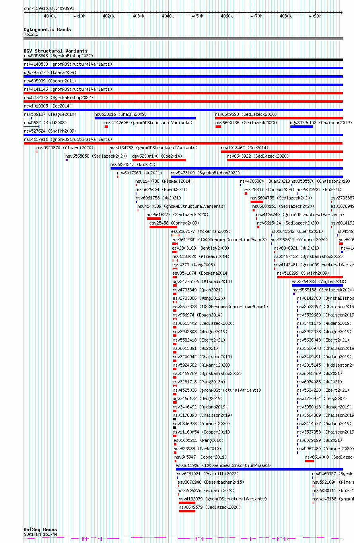The width and height of the screenshot is (354, 543).
Task: Open variant nsv4148538 (gnomADStructuralVariants)
Action: (x=68, y=64)
